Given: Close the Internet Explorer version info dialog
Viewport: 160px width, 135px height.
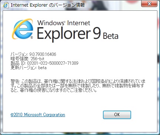Looking at the screenshot, I should 149,4.
